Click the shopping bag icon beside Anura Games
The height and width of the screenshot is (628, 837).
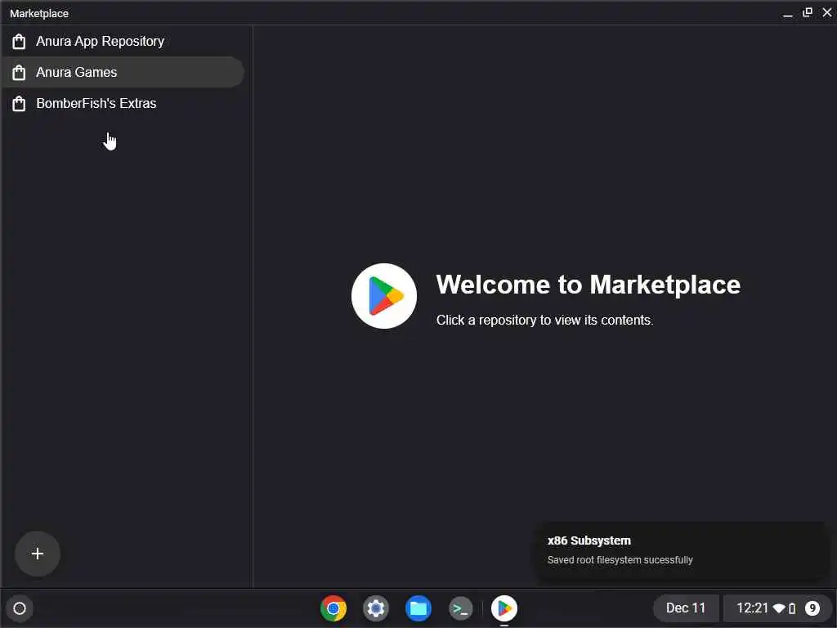(x=19, y=72)
